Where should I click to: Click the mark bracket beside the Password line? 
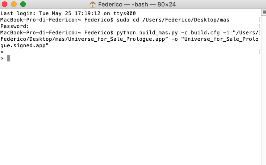click(x=259, y=26)
